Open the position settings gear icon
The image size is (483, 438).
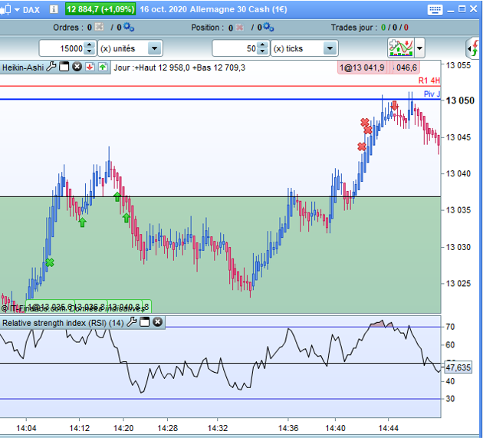coord(268,27)
